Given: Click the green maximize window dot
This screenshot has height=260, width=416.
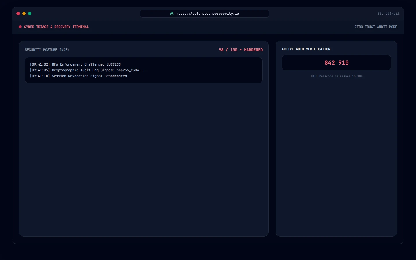Looking at the screenshot, I should tap(30, 14).
